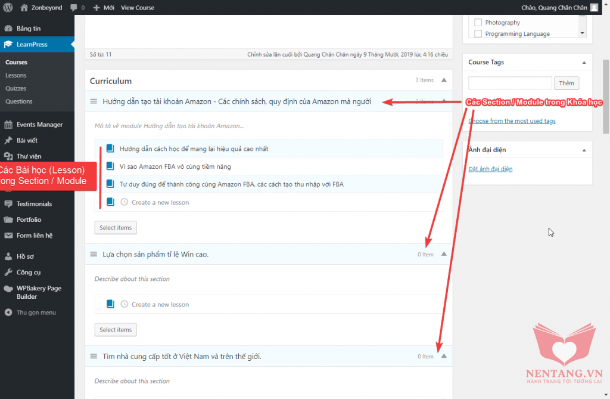Click the Course Tags text input field
This screenshot has width=610, height=399.
click(x=510, y=83)
